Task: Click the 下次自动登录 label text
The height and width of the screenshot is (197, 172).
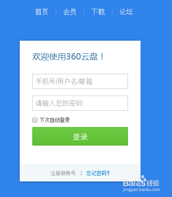Action: 55,120
